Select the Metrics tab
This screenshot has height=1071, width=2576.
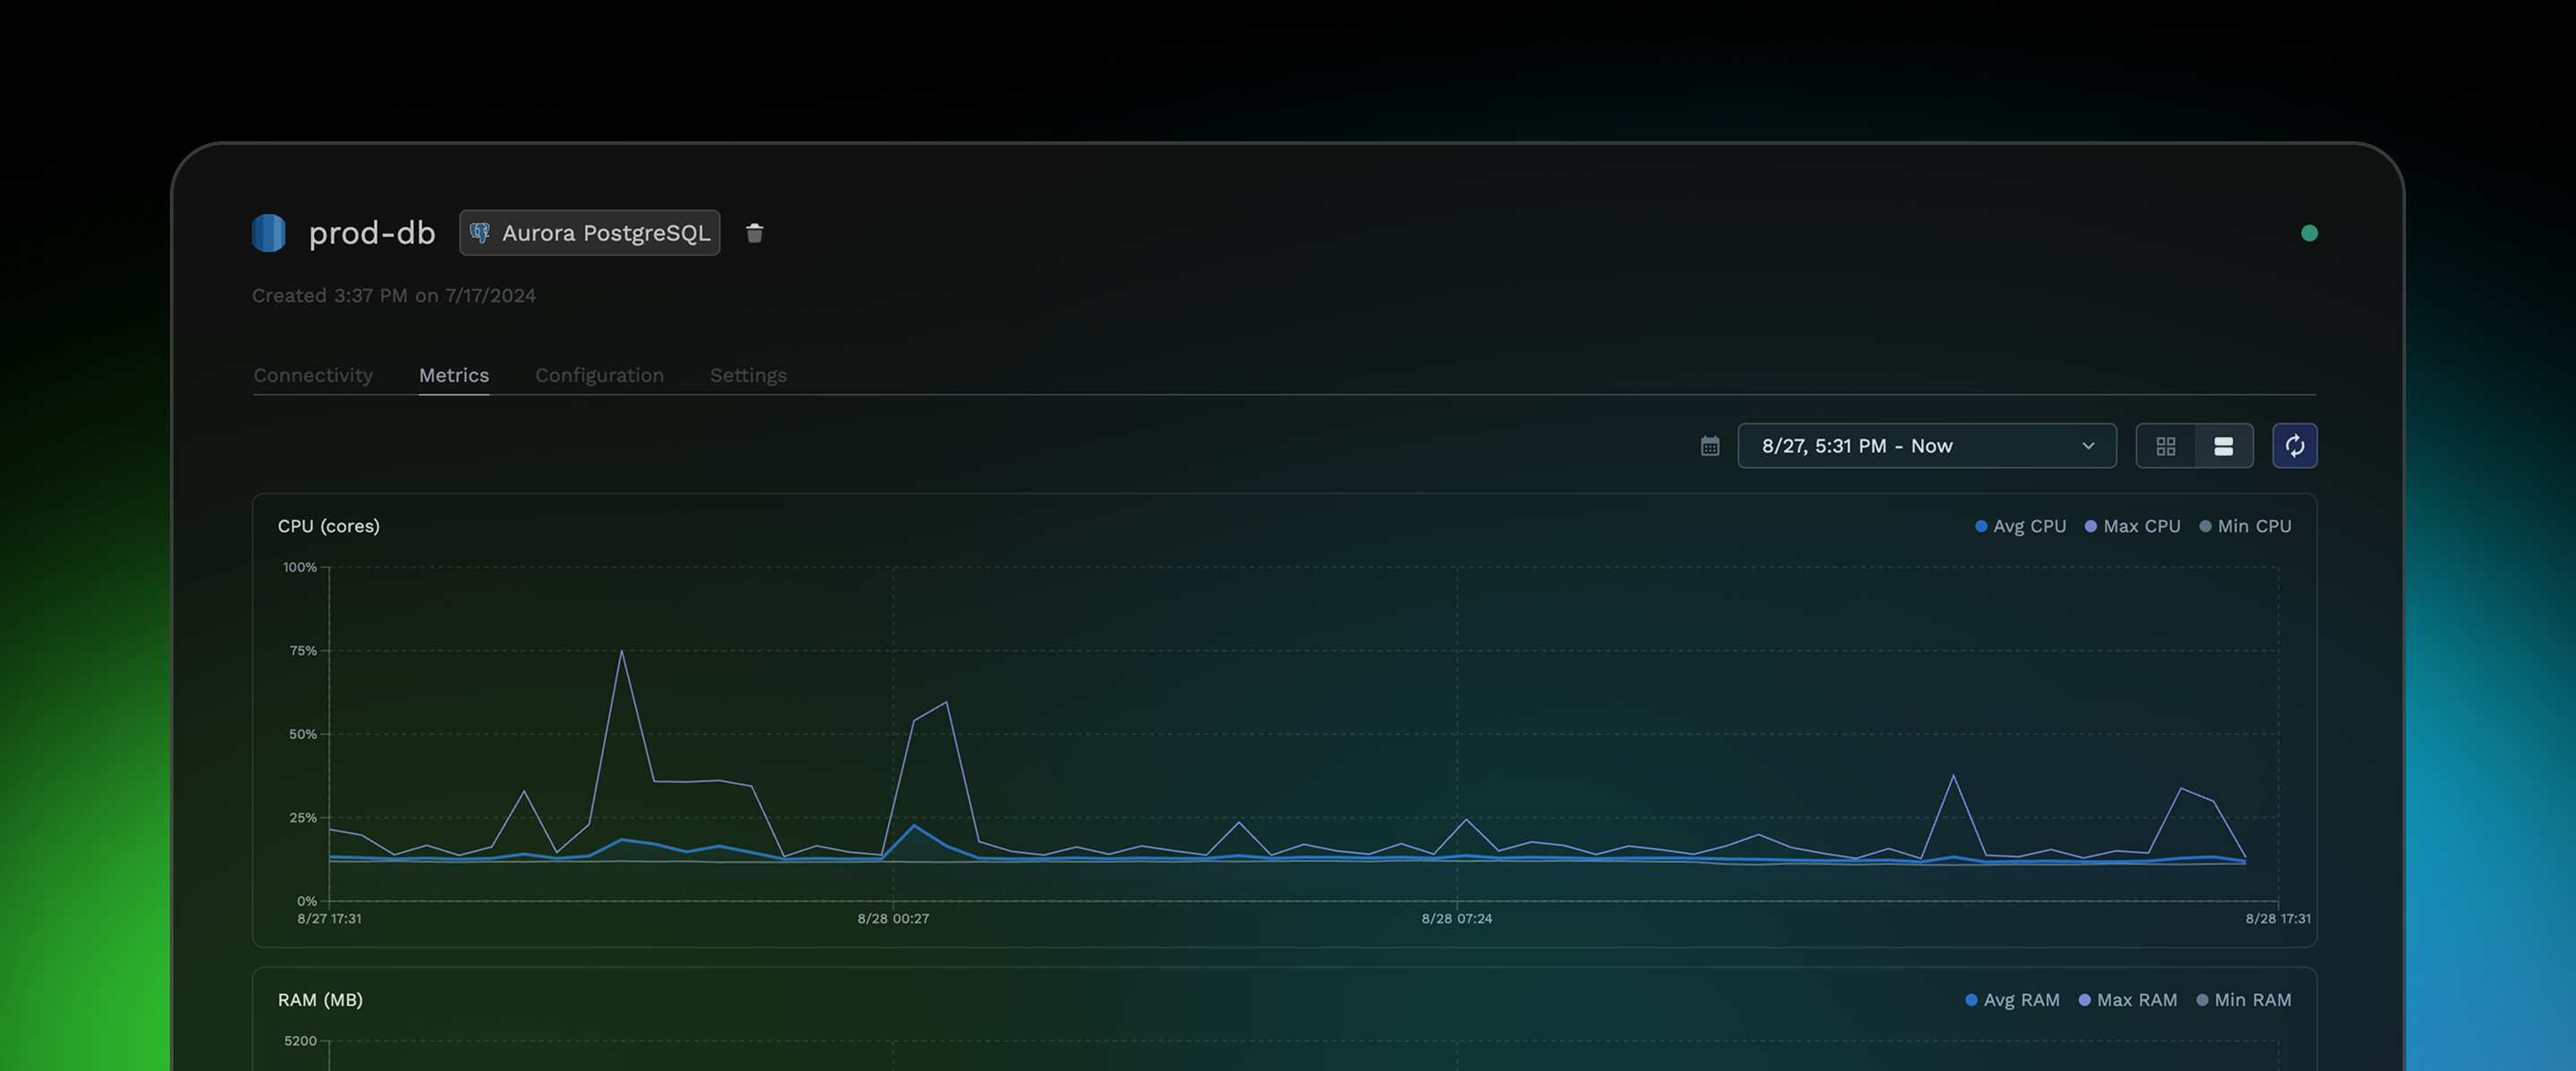[454, 375]
